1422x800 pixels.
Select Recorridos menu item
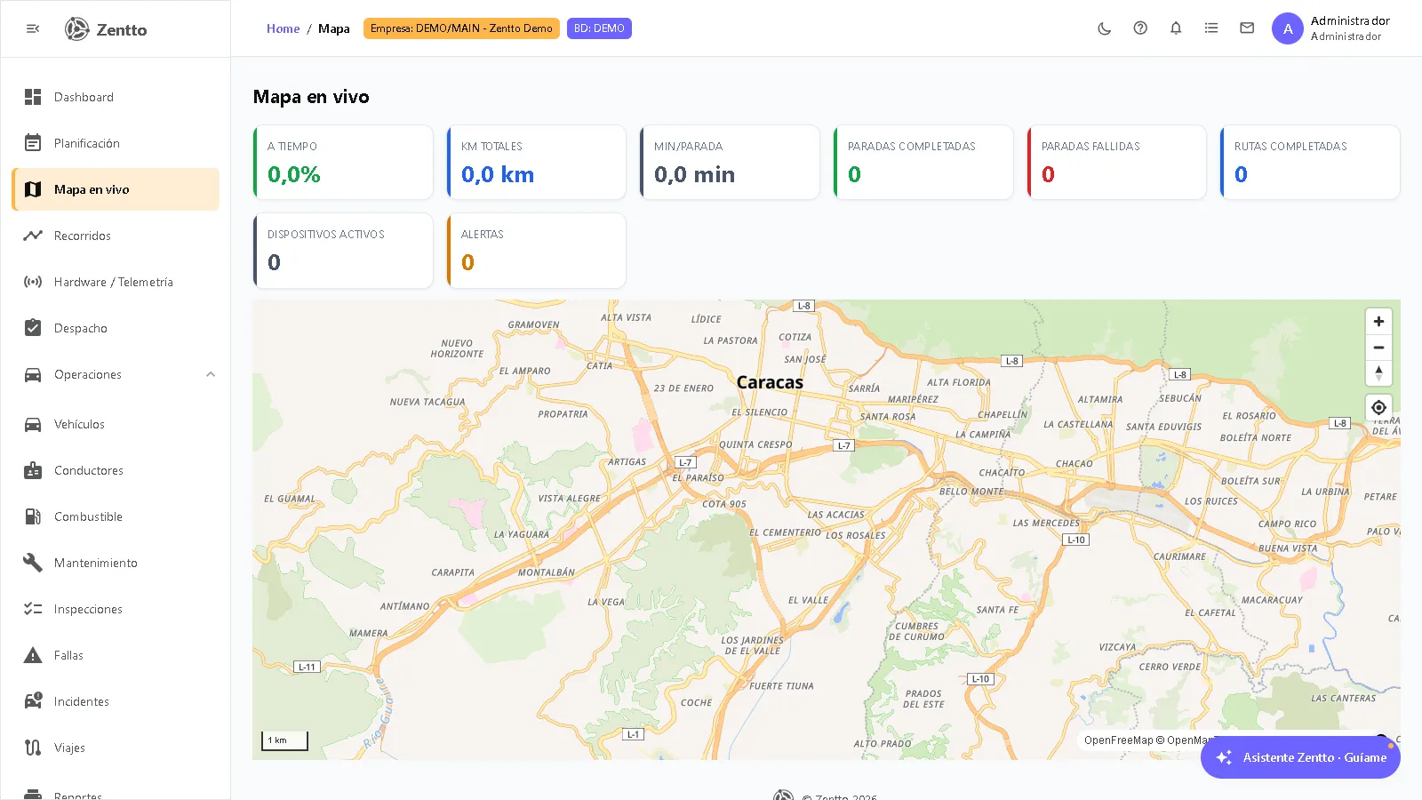116,236
